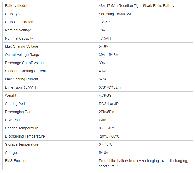Click the 378*78*132mm dimension value
The width and height of the screenshot is (195, 173).
pyautogui.click(x=111, y=87)
